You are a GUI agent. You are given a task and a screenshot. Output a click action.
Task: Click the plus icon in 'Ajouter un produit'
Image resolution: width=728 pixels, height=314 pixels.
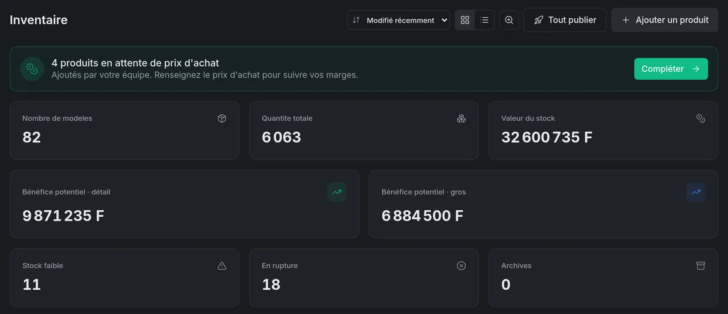click(x=626, y=20)
